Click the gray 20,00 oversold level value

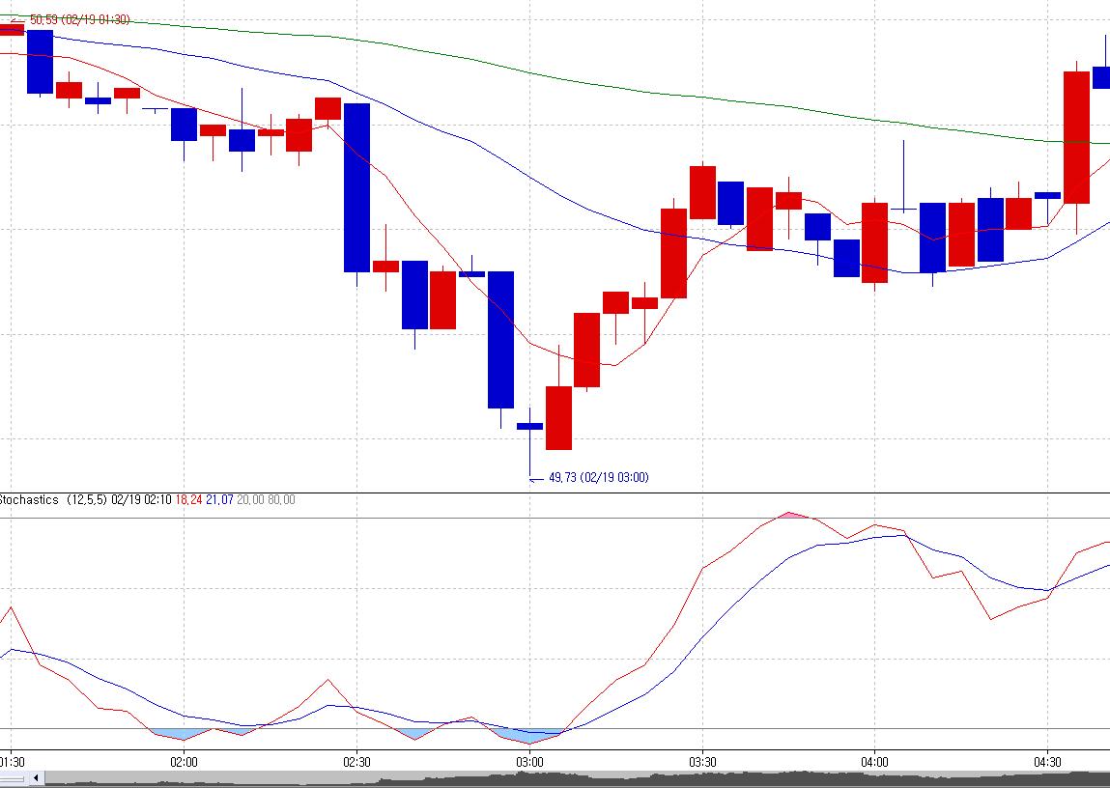250,500
